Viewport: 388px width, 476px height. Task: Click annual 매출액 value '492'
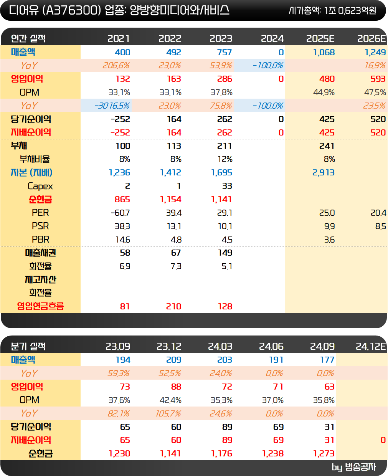coord(173,52)
